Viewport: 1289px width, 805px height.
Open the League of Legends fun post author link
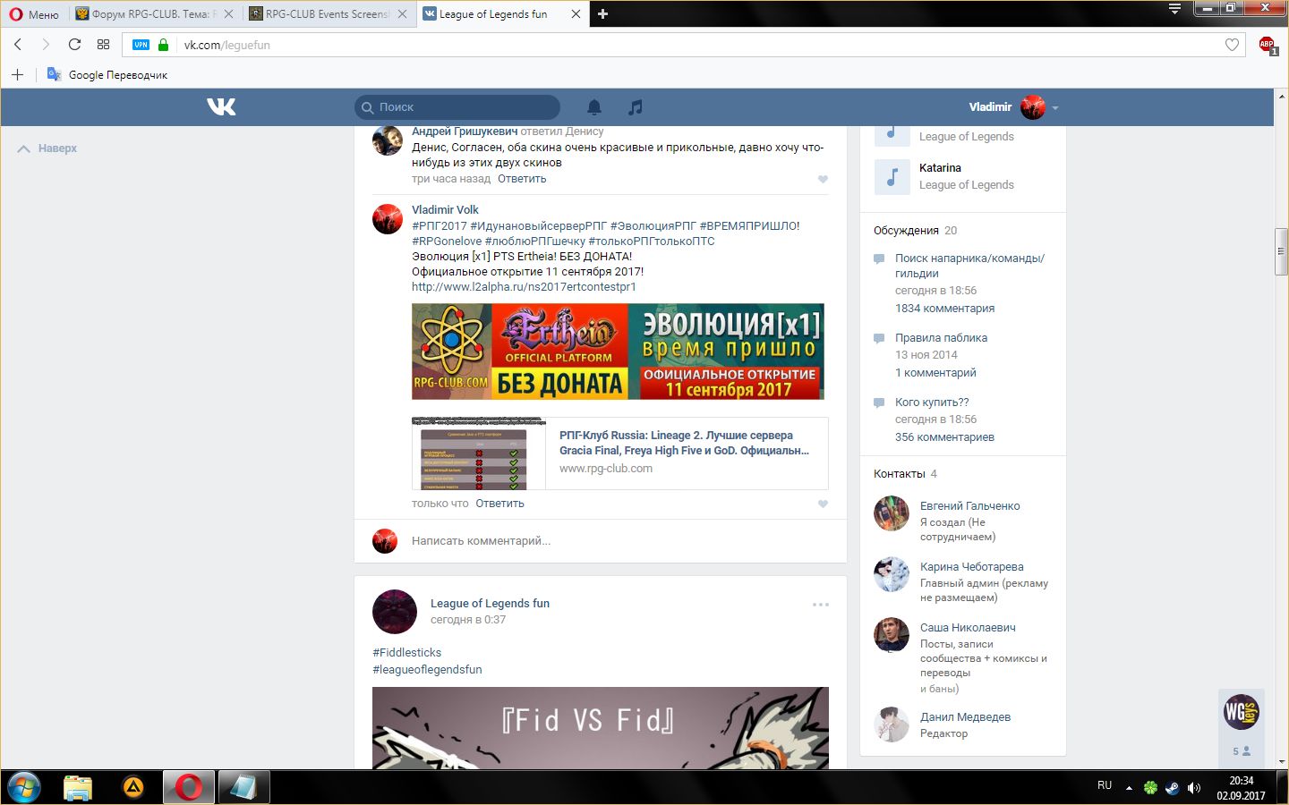(x=490, y=604)
